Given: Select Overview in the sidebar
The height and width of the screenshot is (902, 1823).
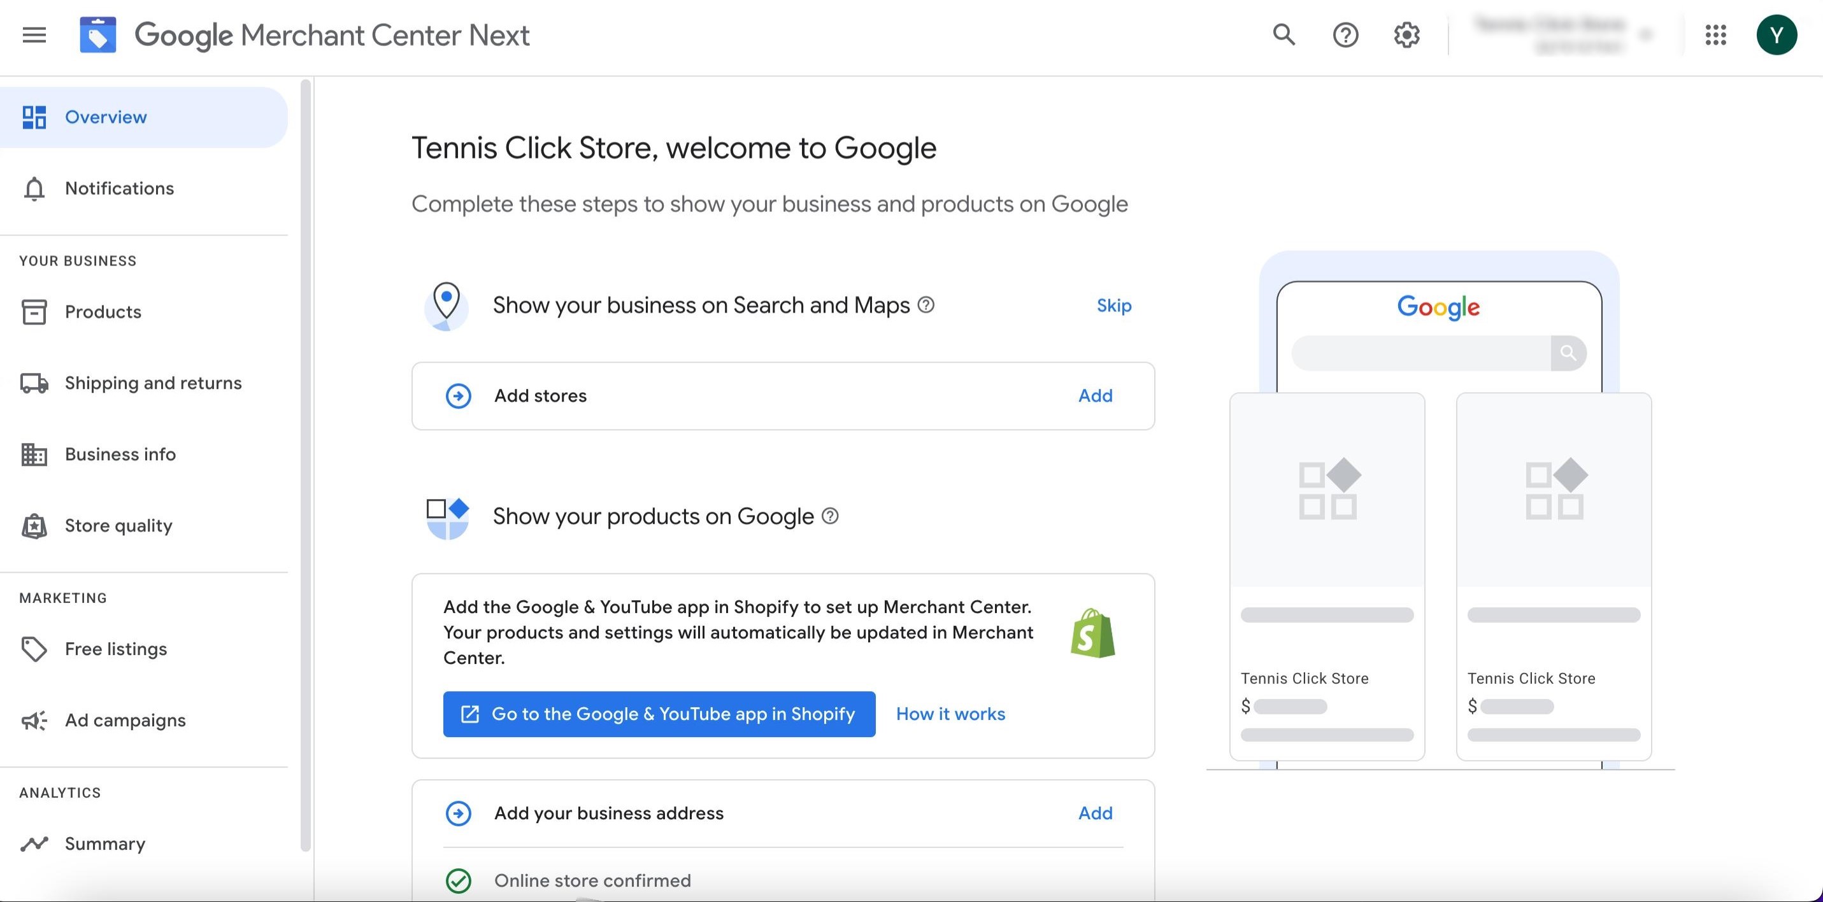Looking at the screenshot, I should coord(144,117).
